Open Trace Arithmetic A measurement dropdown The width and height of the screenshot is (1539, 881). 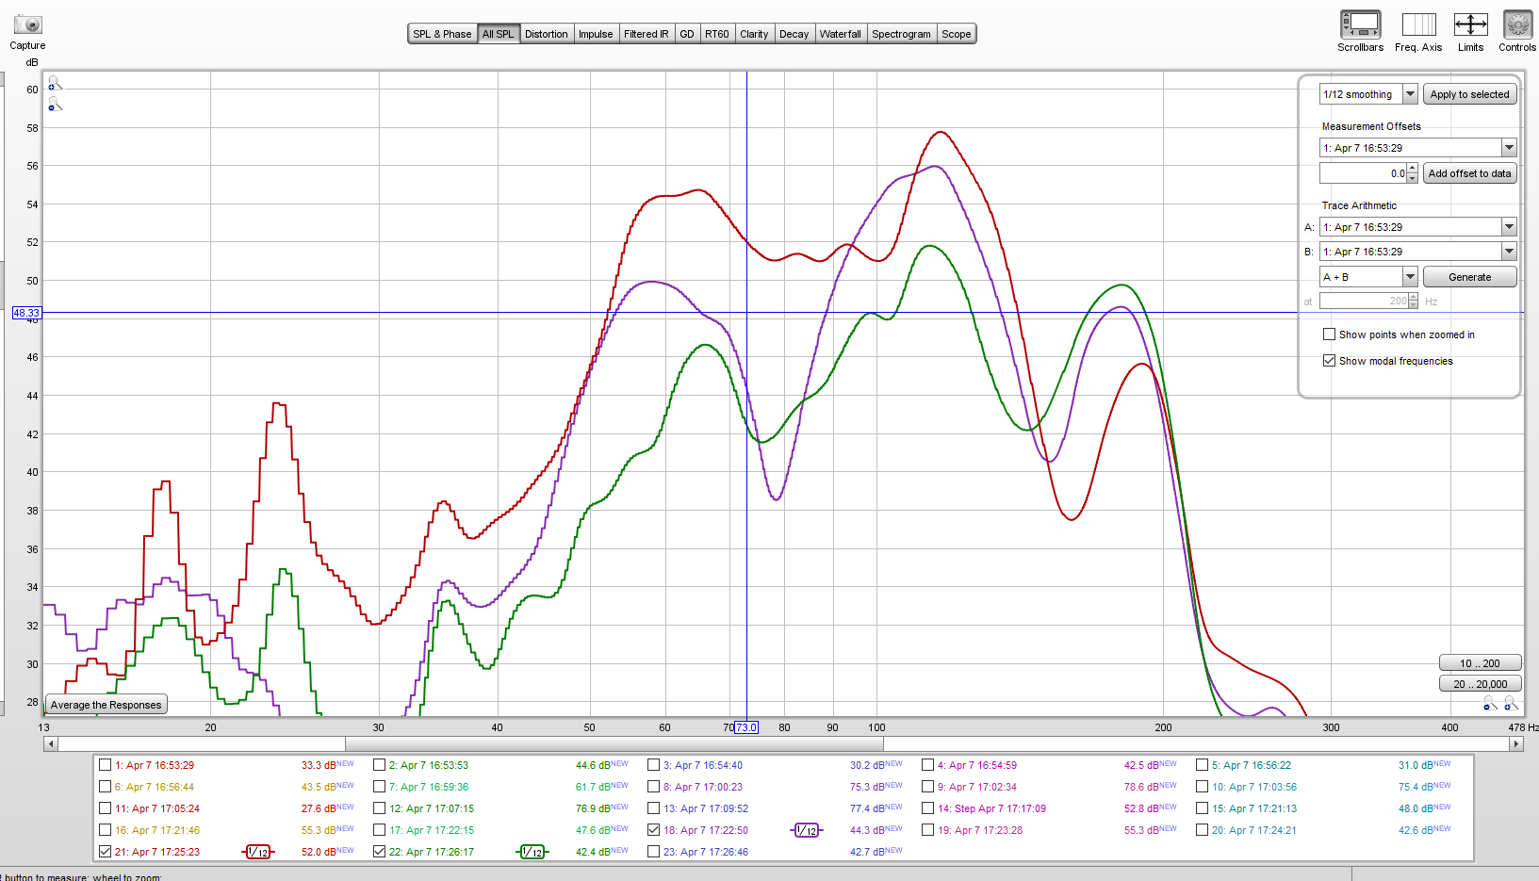[1509, 227]
